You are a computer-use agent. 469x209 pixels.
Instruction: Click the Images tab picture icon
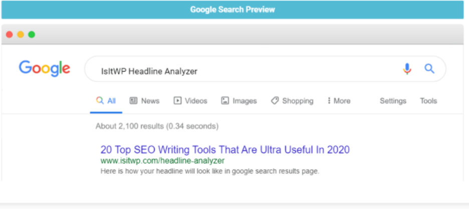(225, 100)
